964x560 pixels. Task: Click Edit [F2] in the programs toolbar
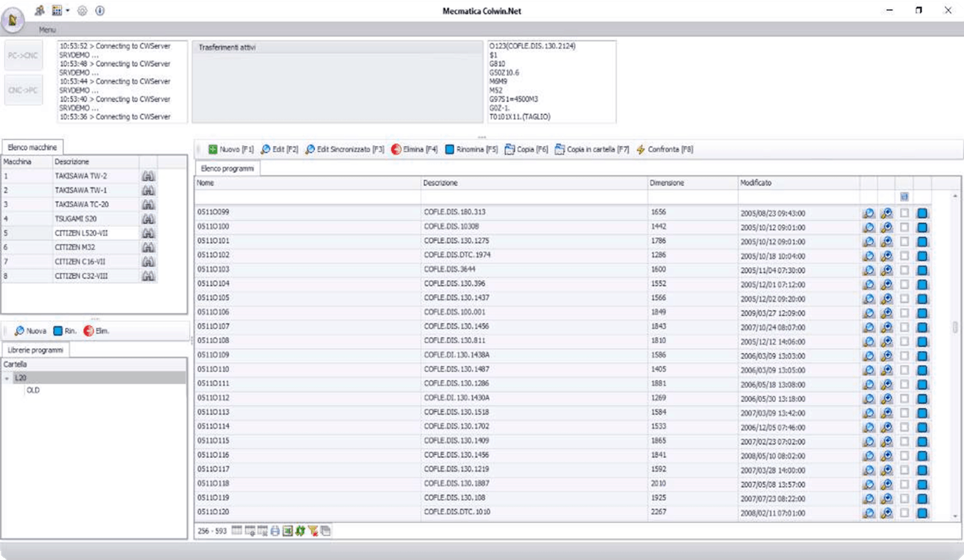point(279,150)
